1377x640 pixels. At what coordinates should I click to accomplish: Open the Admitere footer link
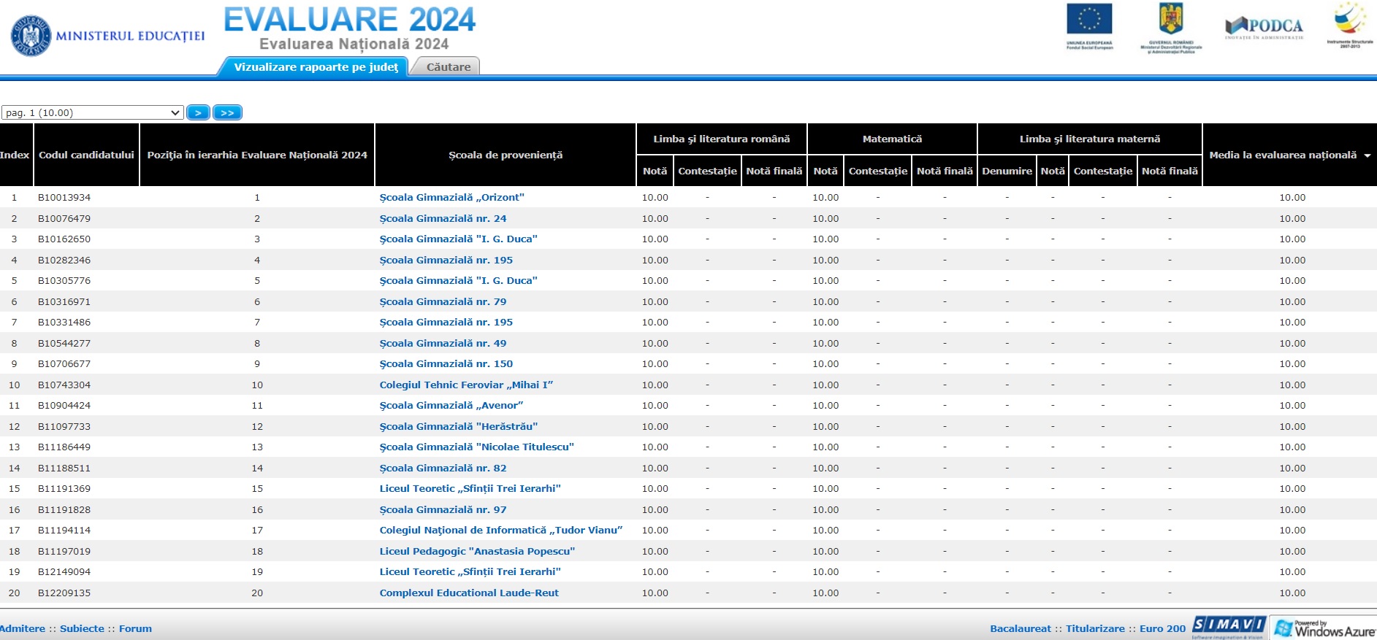click(22, 628)
